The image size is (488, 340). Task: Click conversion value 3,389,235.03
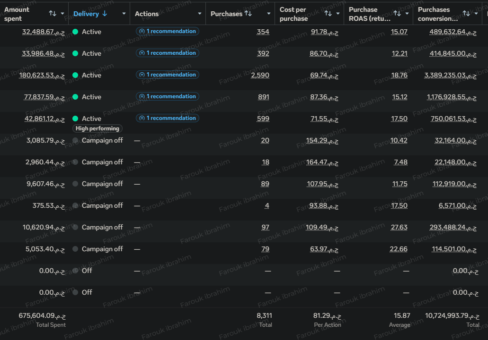tap(450, 76)
